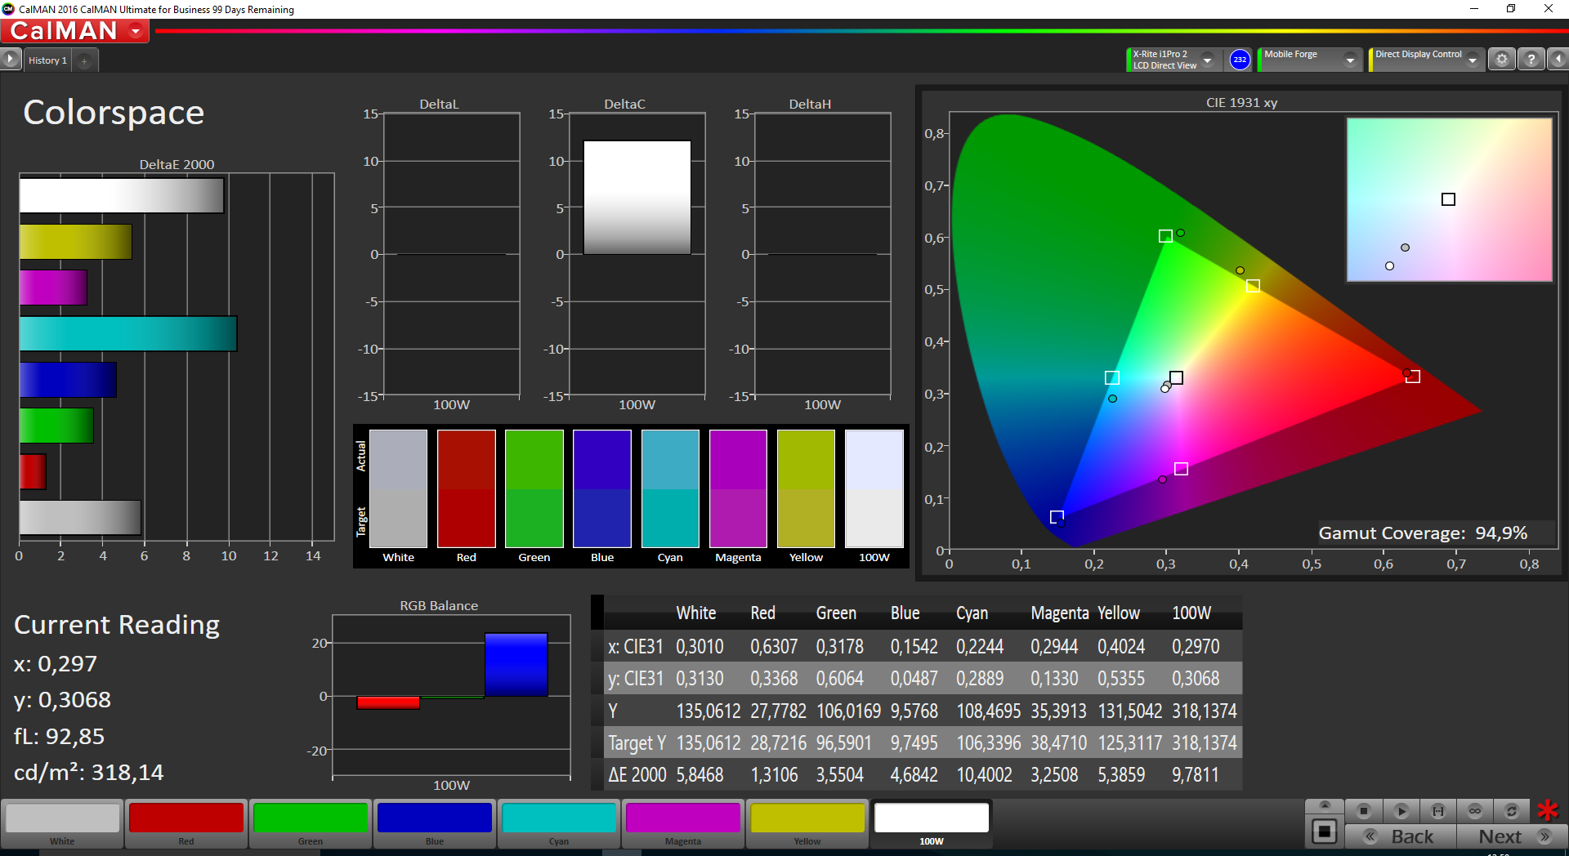The width and height of the screenshot is (1569, 856).
Task: Add a new history tab with plus
Action: tap(84, 60)
